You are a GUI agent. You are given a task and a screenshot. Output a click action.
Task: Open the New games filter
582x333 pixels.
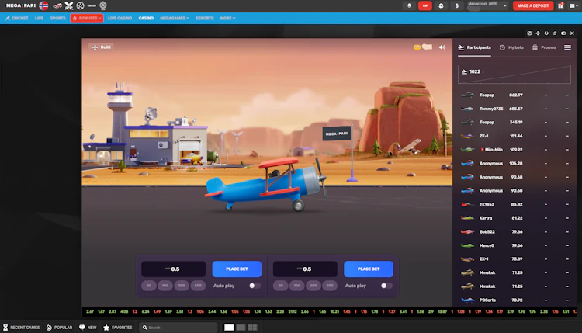(88, 328)
